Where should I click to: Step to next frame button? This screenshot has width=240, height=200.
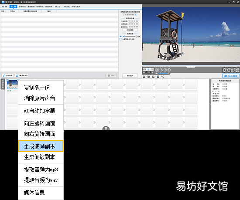[x=169, y=70]
